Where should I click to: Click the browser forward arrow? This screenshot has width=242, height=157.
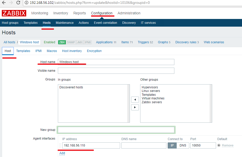click(11, 3)
